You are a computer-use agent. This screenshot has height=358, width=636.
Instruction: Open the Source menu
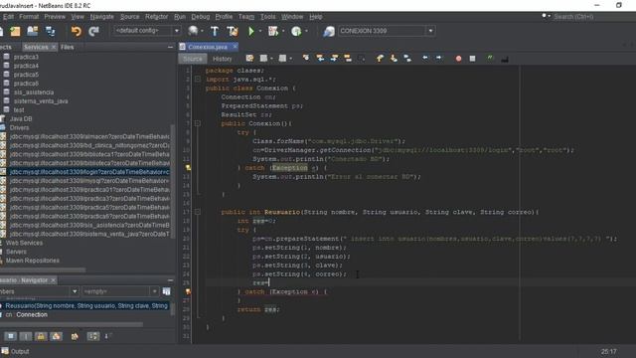[129, 17]
